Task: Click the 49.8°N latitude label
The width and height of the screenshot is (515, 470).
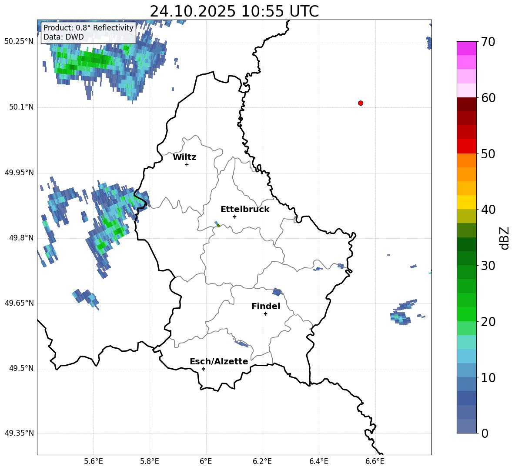Action: [21, 238]
